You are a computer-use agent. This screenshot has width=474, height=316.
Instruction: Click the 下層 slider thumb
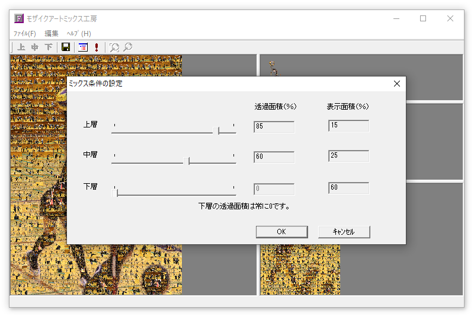click(115, 193)
